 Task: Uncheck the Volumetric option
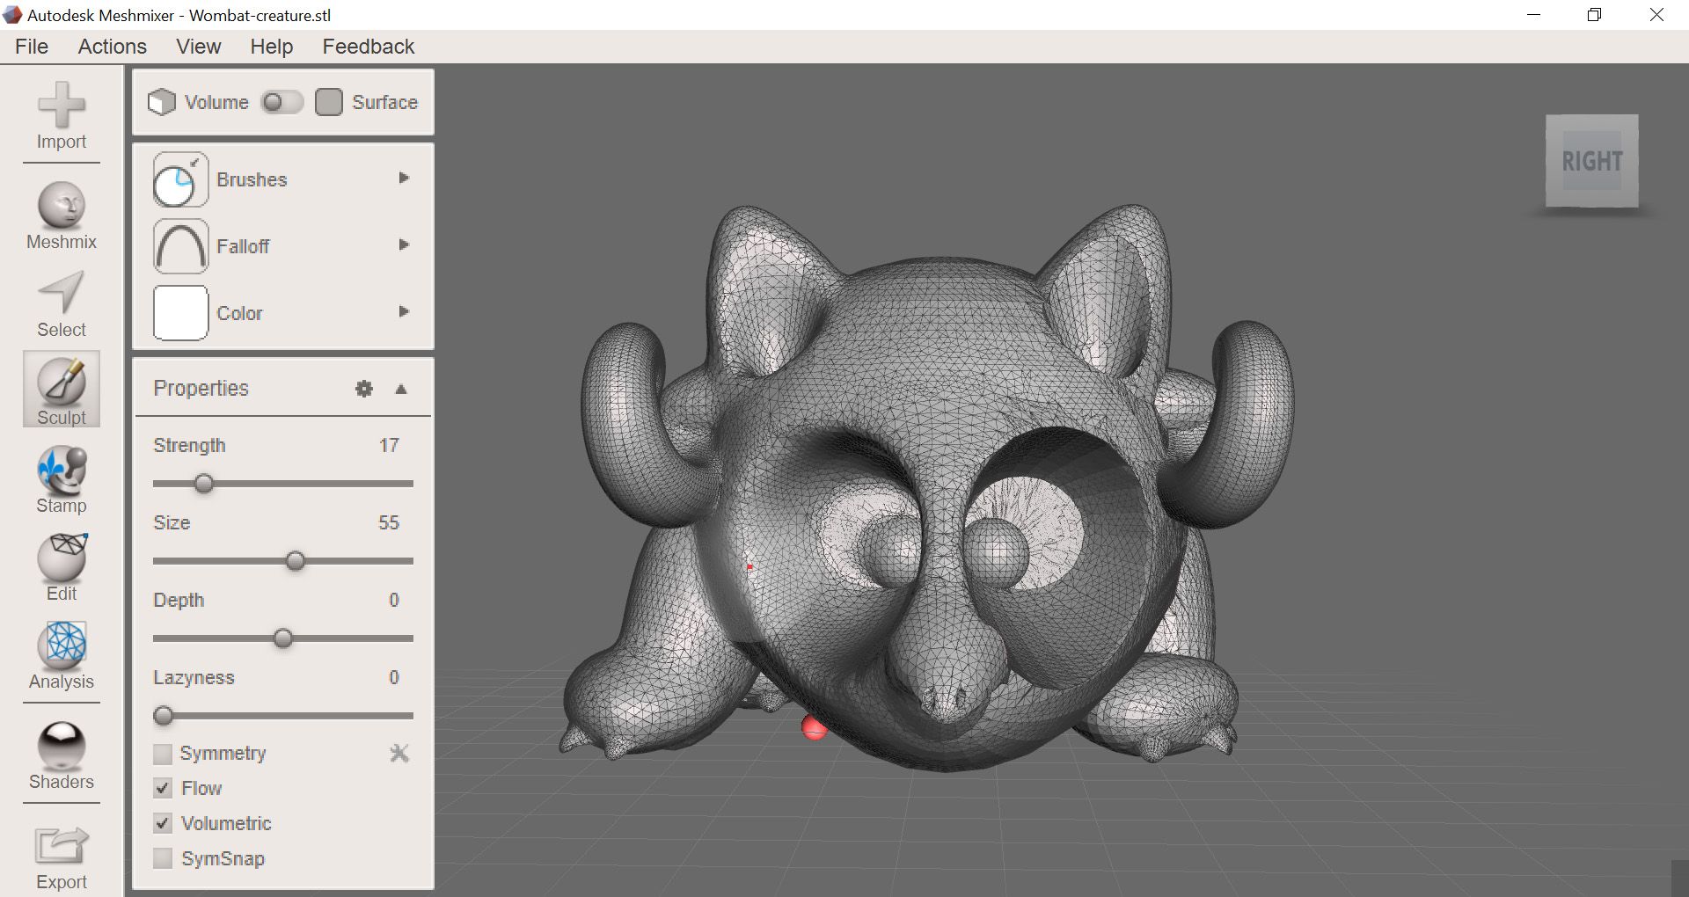pos(163,823)
